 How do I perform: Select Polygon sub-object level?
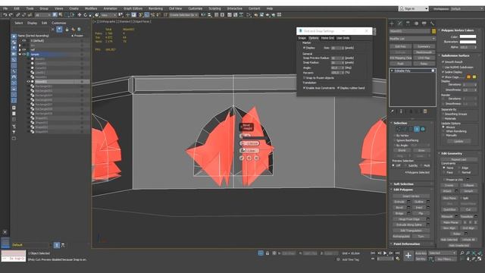pyautogui.click(x=417, y=129)
